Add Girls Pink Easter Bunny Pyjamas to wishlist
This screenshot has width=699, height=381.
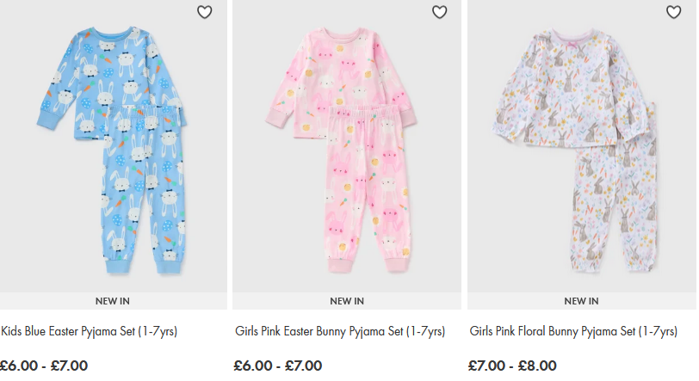[439, 12]
